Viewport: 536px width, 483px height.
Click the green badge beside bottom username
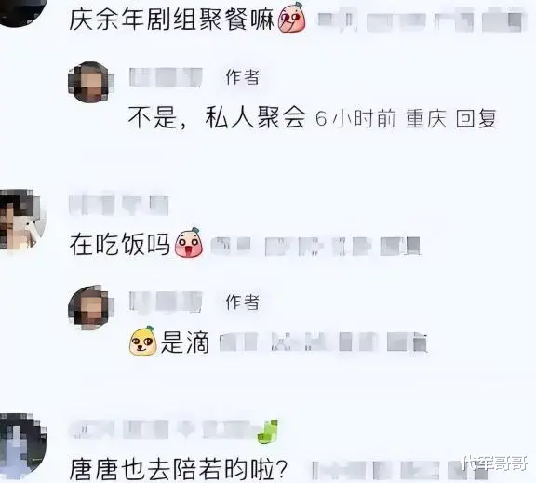(x=268, y=432)
